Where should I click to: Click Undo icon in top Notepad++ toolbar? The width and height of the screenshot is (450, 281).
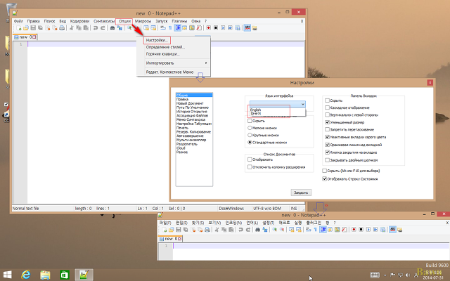pyautogui.click(x=96, y=28)
